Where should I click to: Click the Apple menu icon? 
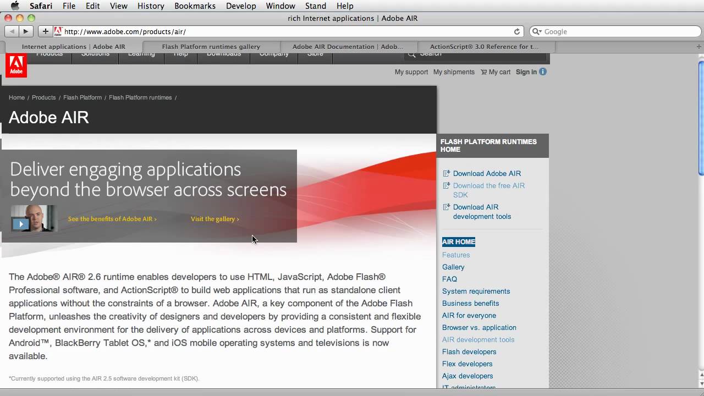coord(15,5)
